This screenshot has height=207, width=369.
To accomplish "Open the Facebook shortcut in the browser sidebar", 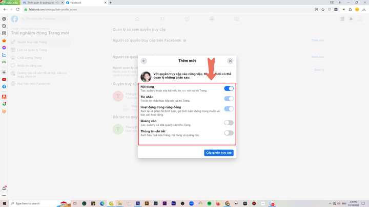I will point(4,86).
